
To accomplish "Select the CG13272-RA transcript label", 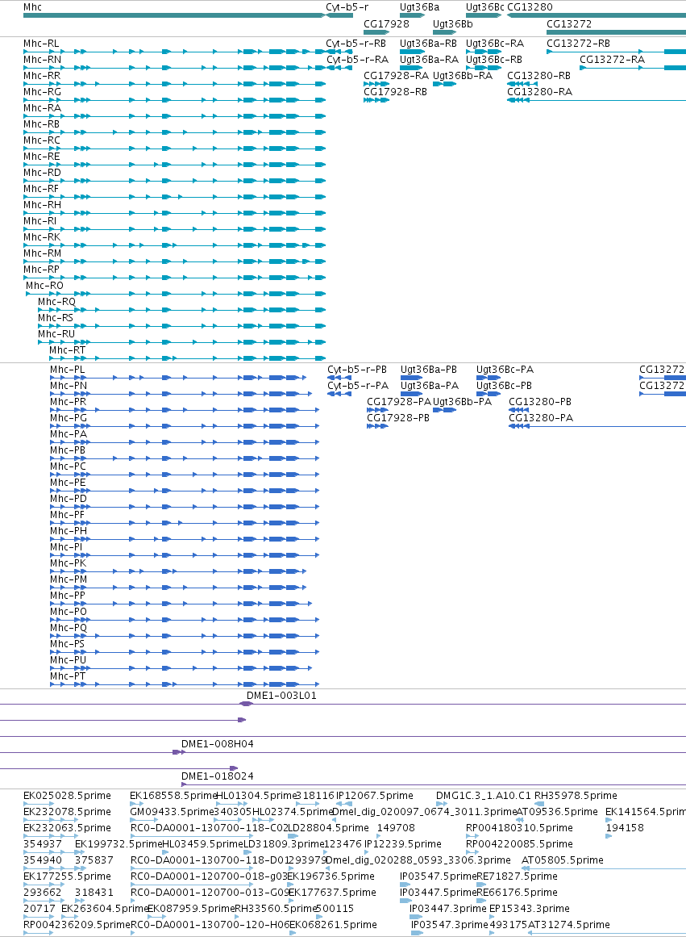I will [x=613, y=60].
